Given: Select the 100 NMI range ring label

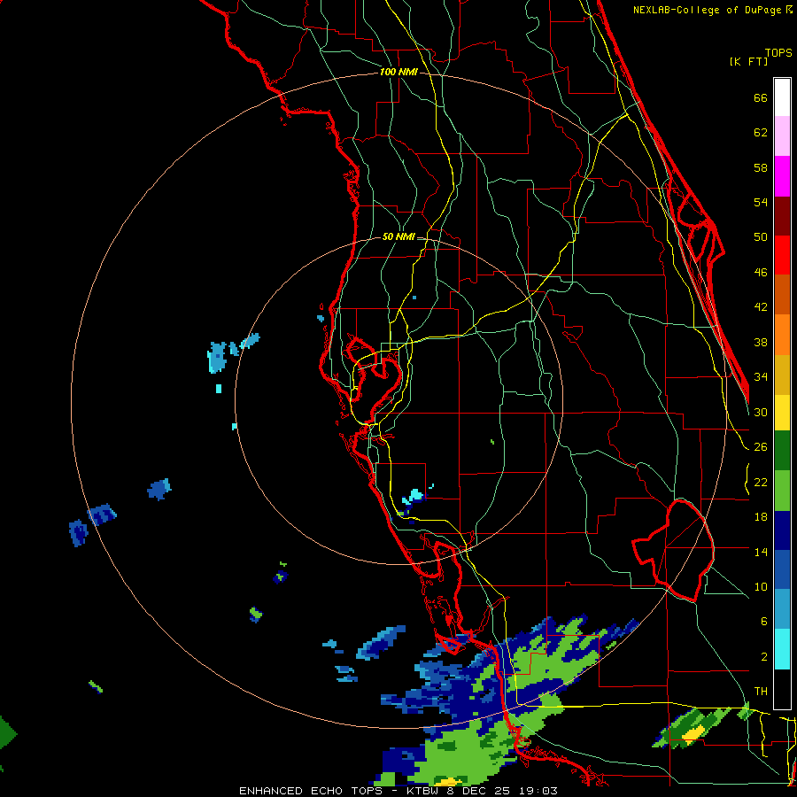Looking at the screenshot, I should coord(398,72).
